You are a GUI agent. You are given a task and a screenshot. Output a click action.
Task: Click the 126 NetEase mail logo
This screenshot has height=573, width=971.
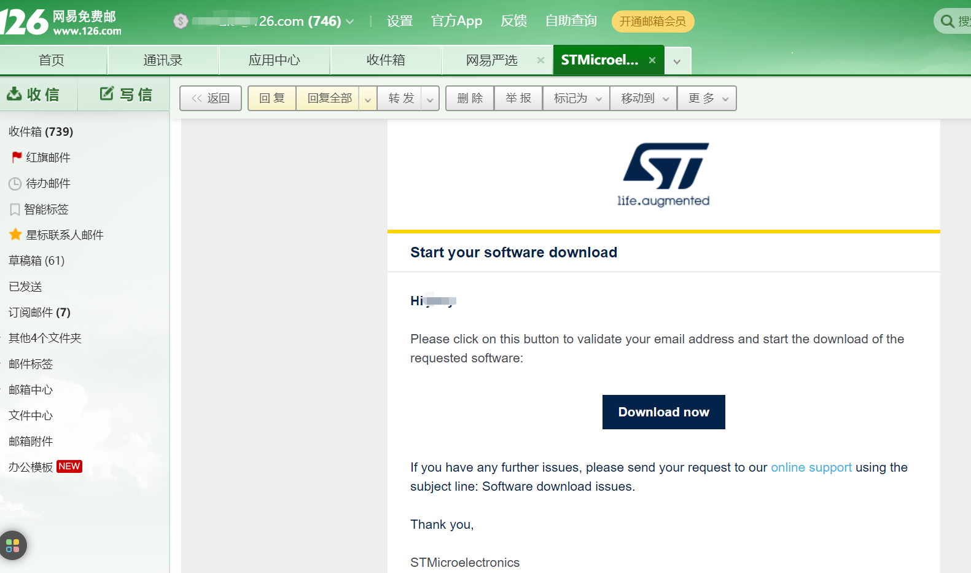tap(61, 22)
